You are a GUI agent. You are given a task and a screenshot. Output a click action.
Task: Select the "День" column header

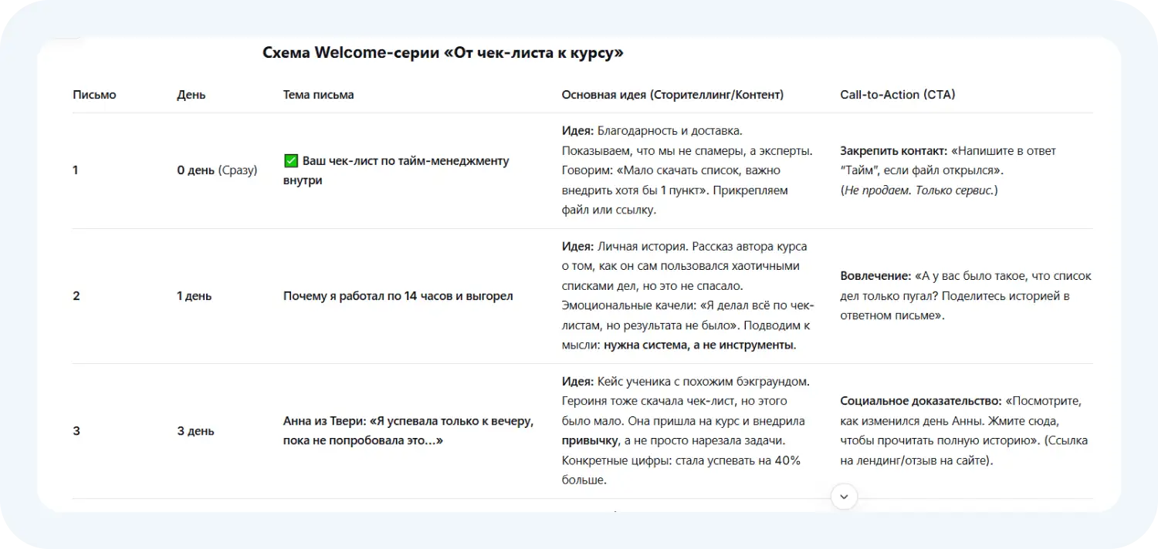coord(190,94)
